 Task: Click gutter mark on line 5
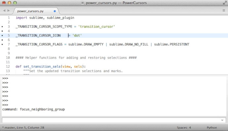pyautogui.click(x=2, y=36)
